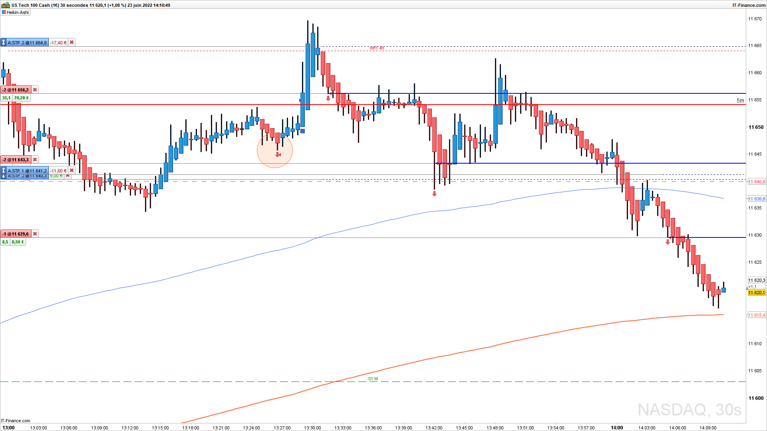767x431 pixels.
Task: Cancel the A:STP 1 @11 641,2 stop order
Action: tap(72, 171)
